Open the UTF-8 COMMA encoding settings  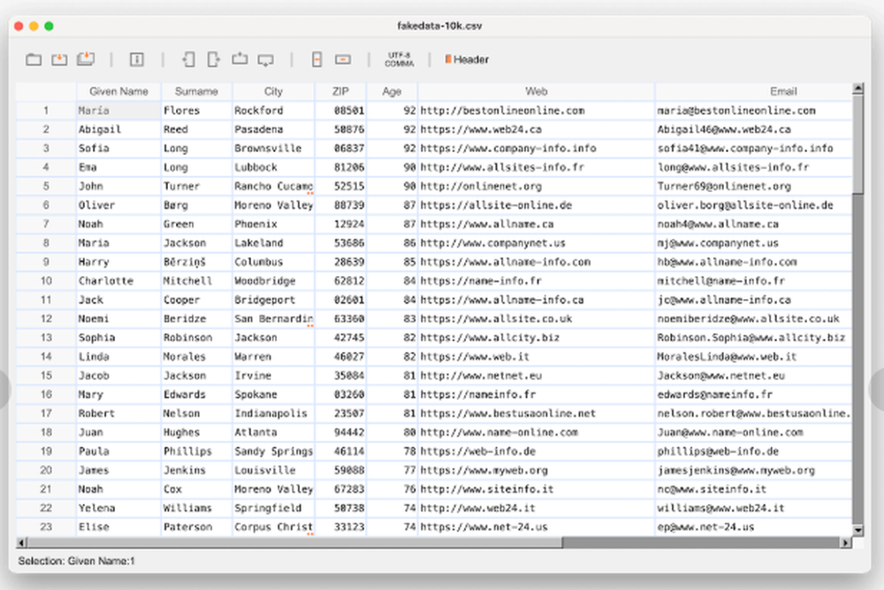400,59
